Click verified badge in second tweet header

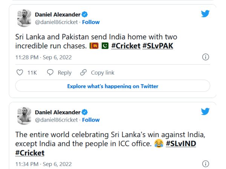[x=85, y=112]
